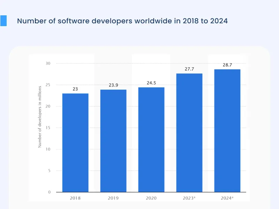Select the value label 23 above the first bar
Screen dimensions: 279x209
tap(75, 88)
